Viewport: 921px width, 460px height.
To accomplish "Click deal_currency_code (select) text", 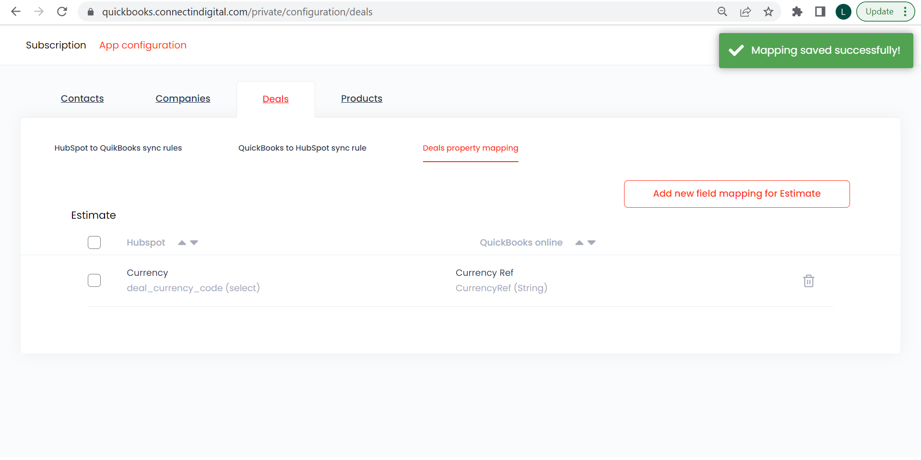I will click(x=193, y=288).
